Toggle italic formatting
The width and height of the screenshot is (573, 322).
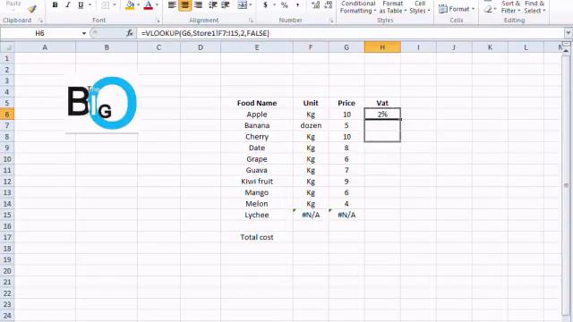click(x=68, y=4)
